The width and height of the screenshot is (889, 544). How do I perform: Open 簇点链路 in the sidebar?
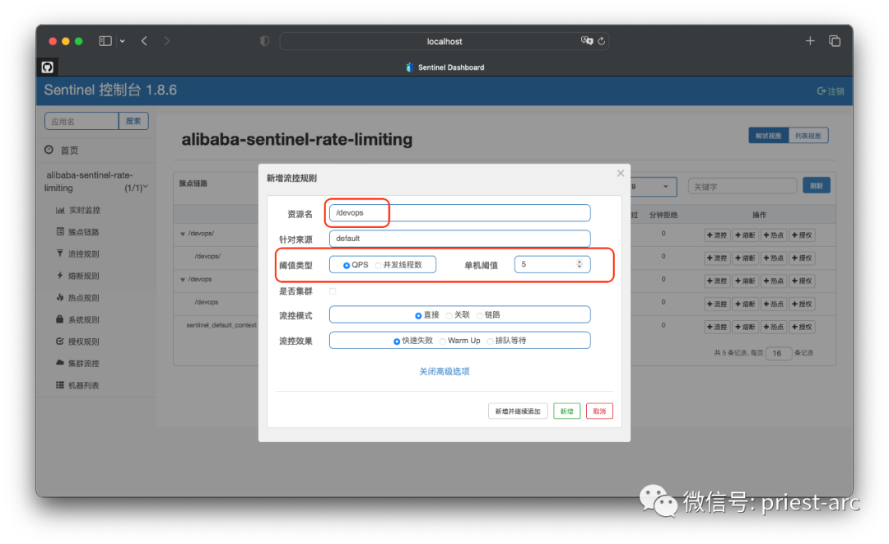pos(78,232)
